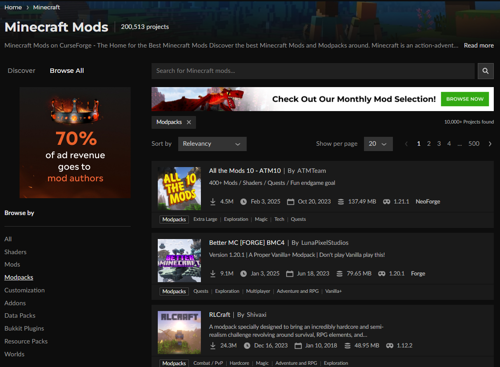
Task: Open the Show per page 20 dropdown
Action: tap(378, 144)
